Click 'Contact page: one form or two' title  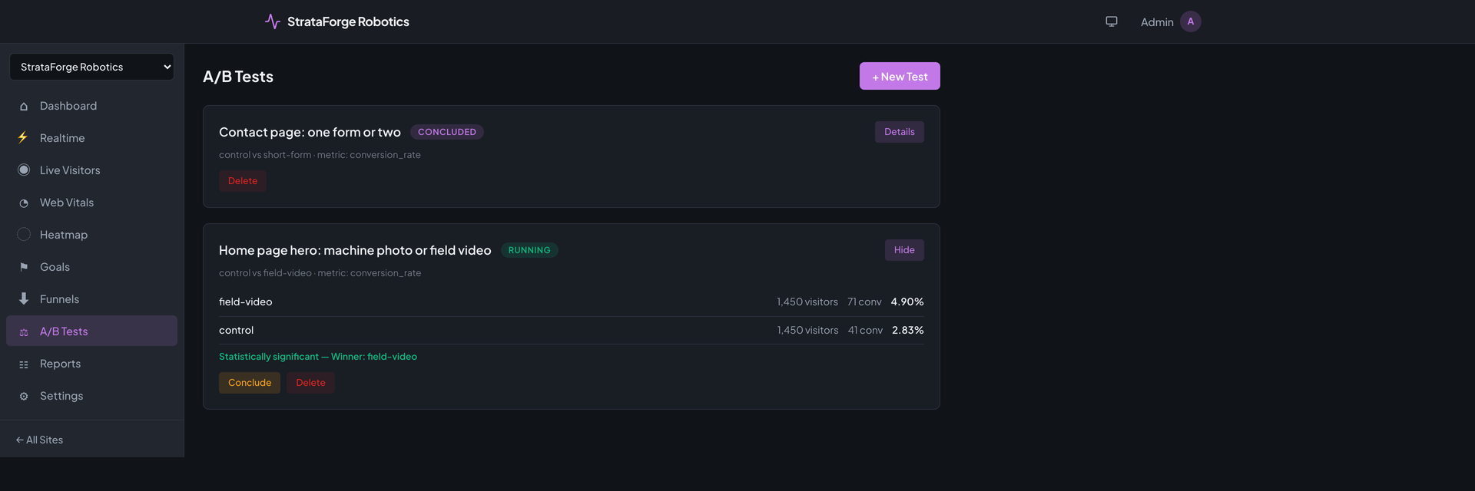[x=310, y=132]
